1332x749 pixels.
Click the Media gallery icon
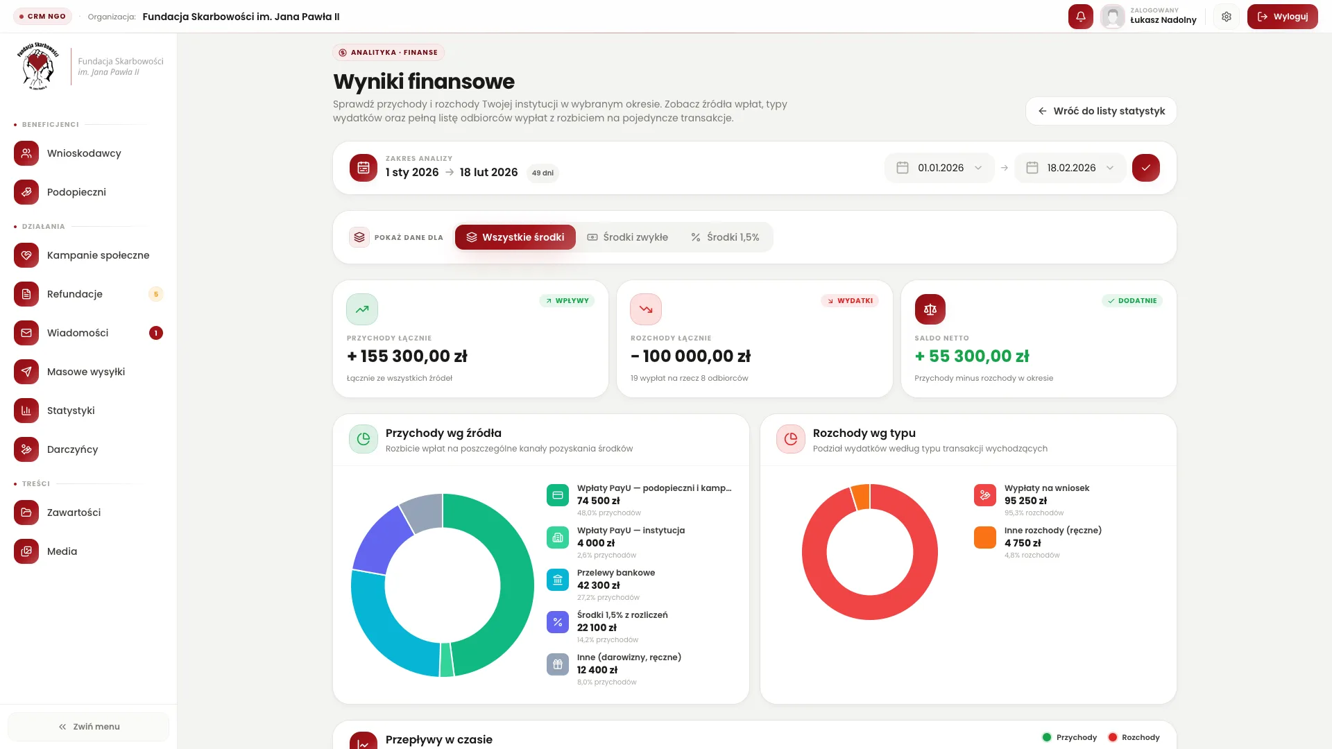pos(26,551)
